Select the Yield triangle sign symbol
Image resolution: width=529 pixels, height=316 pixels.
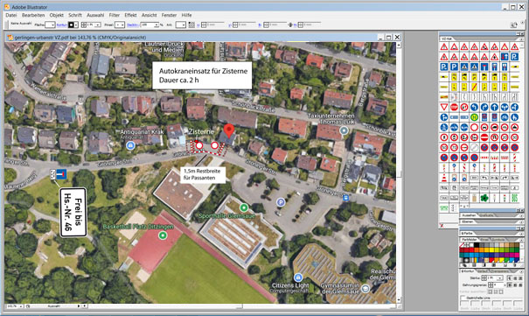pyautogui.click(x=444, y=107)
